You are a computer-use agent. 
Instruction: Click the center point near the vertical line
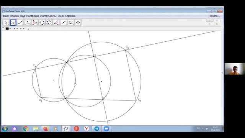coord(101,82)
